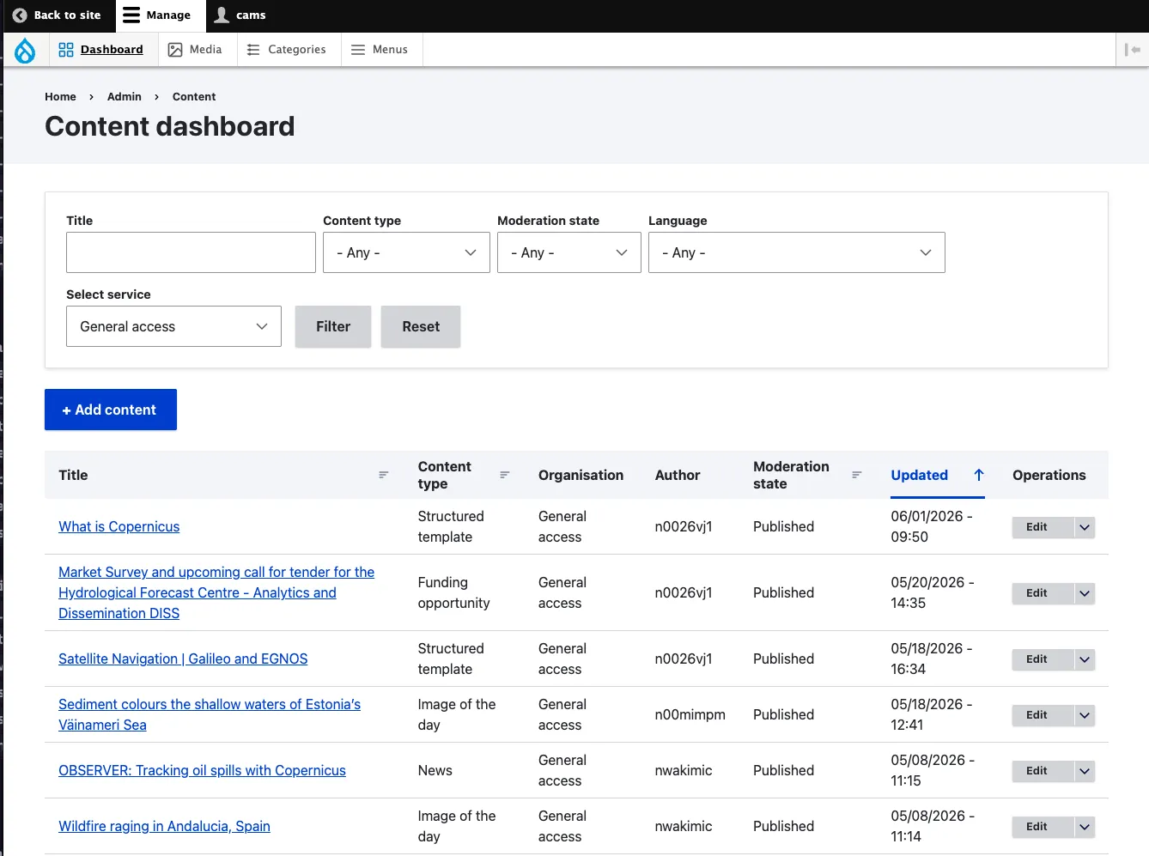Expand operations for Satellite Navigation row

coord(1085,659)
